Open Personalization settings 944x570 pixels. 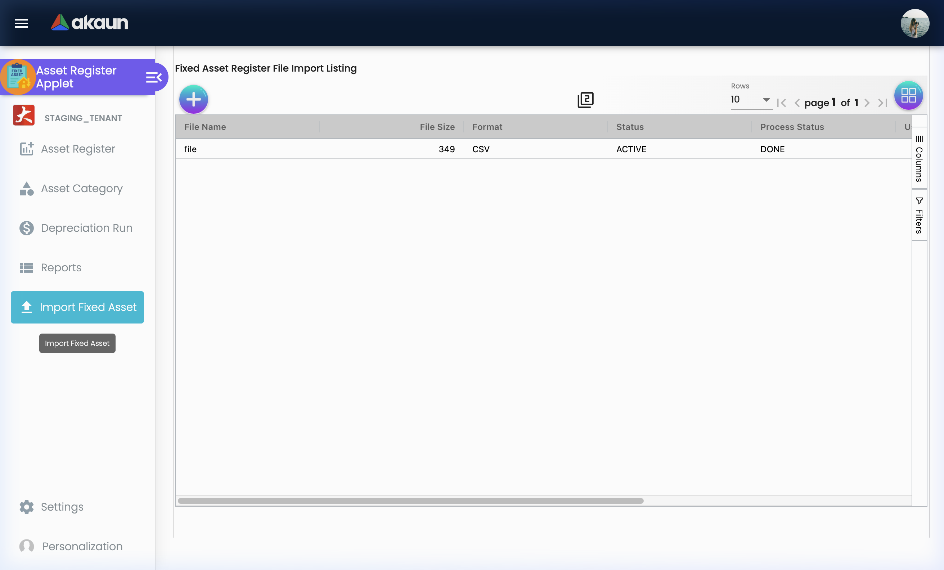point(82,546)
